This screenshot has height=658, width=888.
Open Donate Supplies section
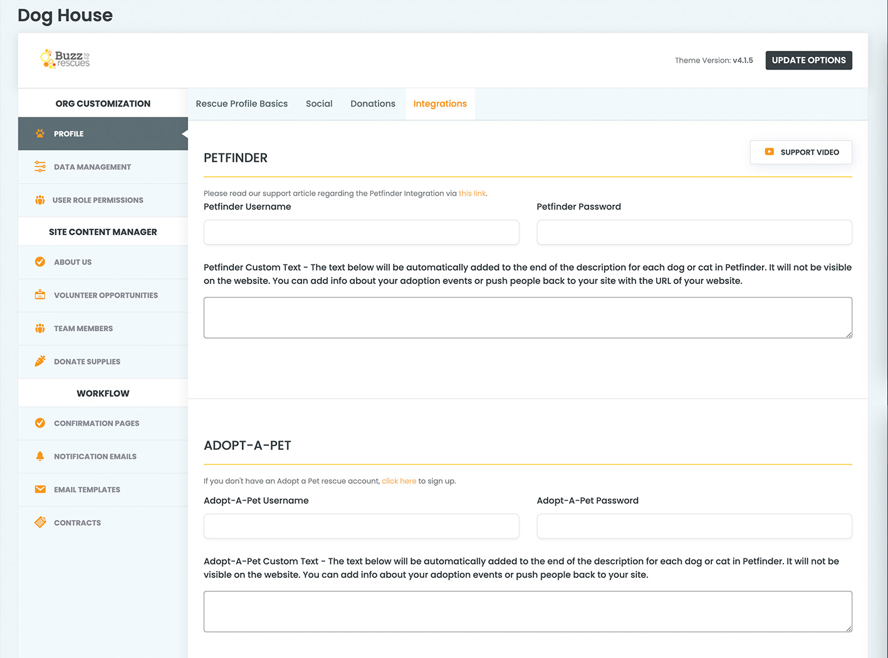click(x=103, y=362)
